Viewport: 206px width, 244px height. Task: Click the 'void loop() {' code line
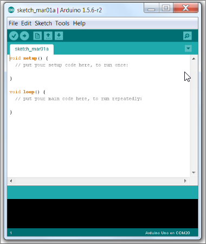28,92
